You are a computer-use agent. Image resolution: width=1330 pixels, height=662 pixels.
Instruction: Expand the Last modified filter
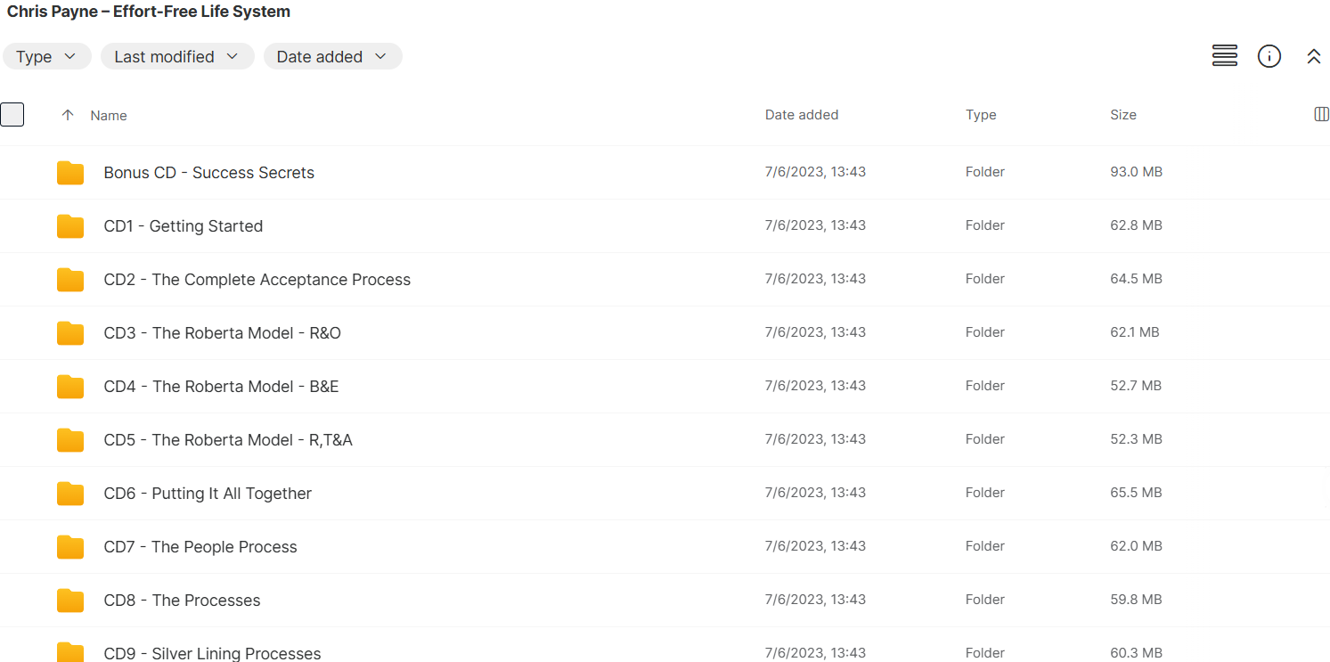tap(177, 56)
